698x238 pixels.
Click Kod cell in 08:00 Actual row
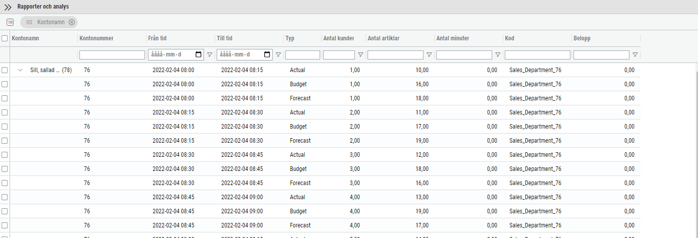coord(535,70)
